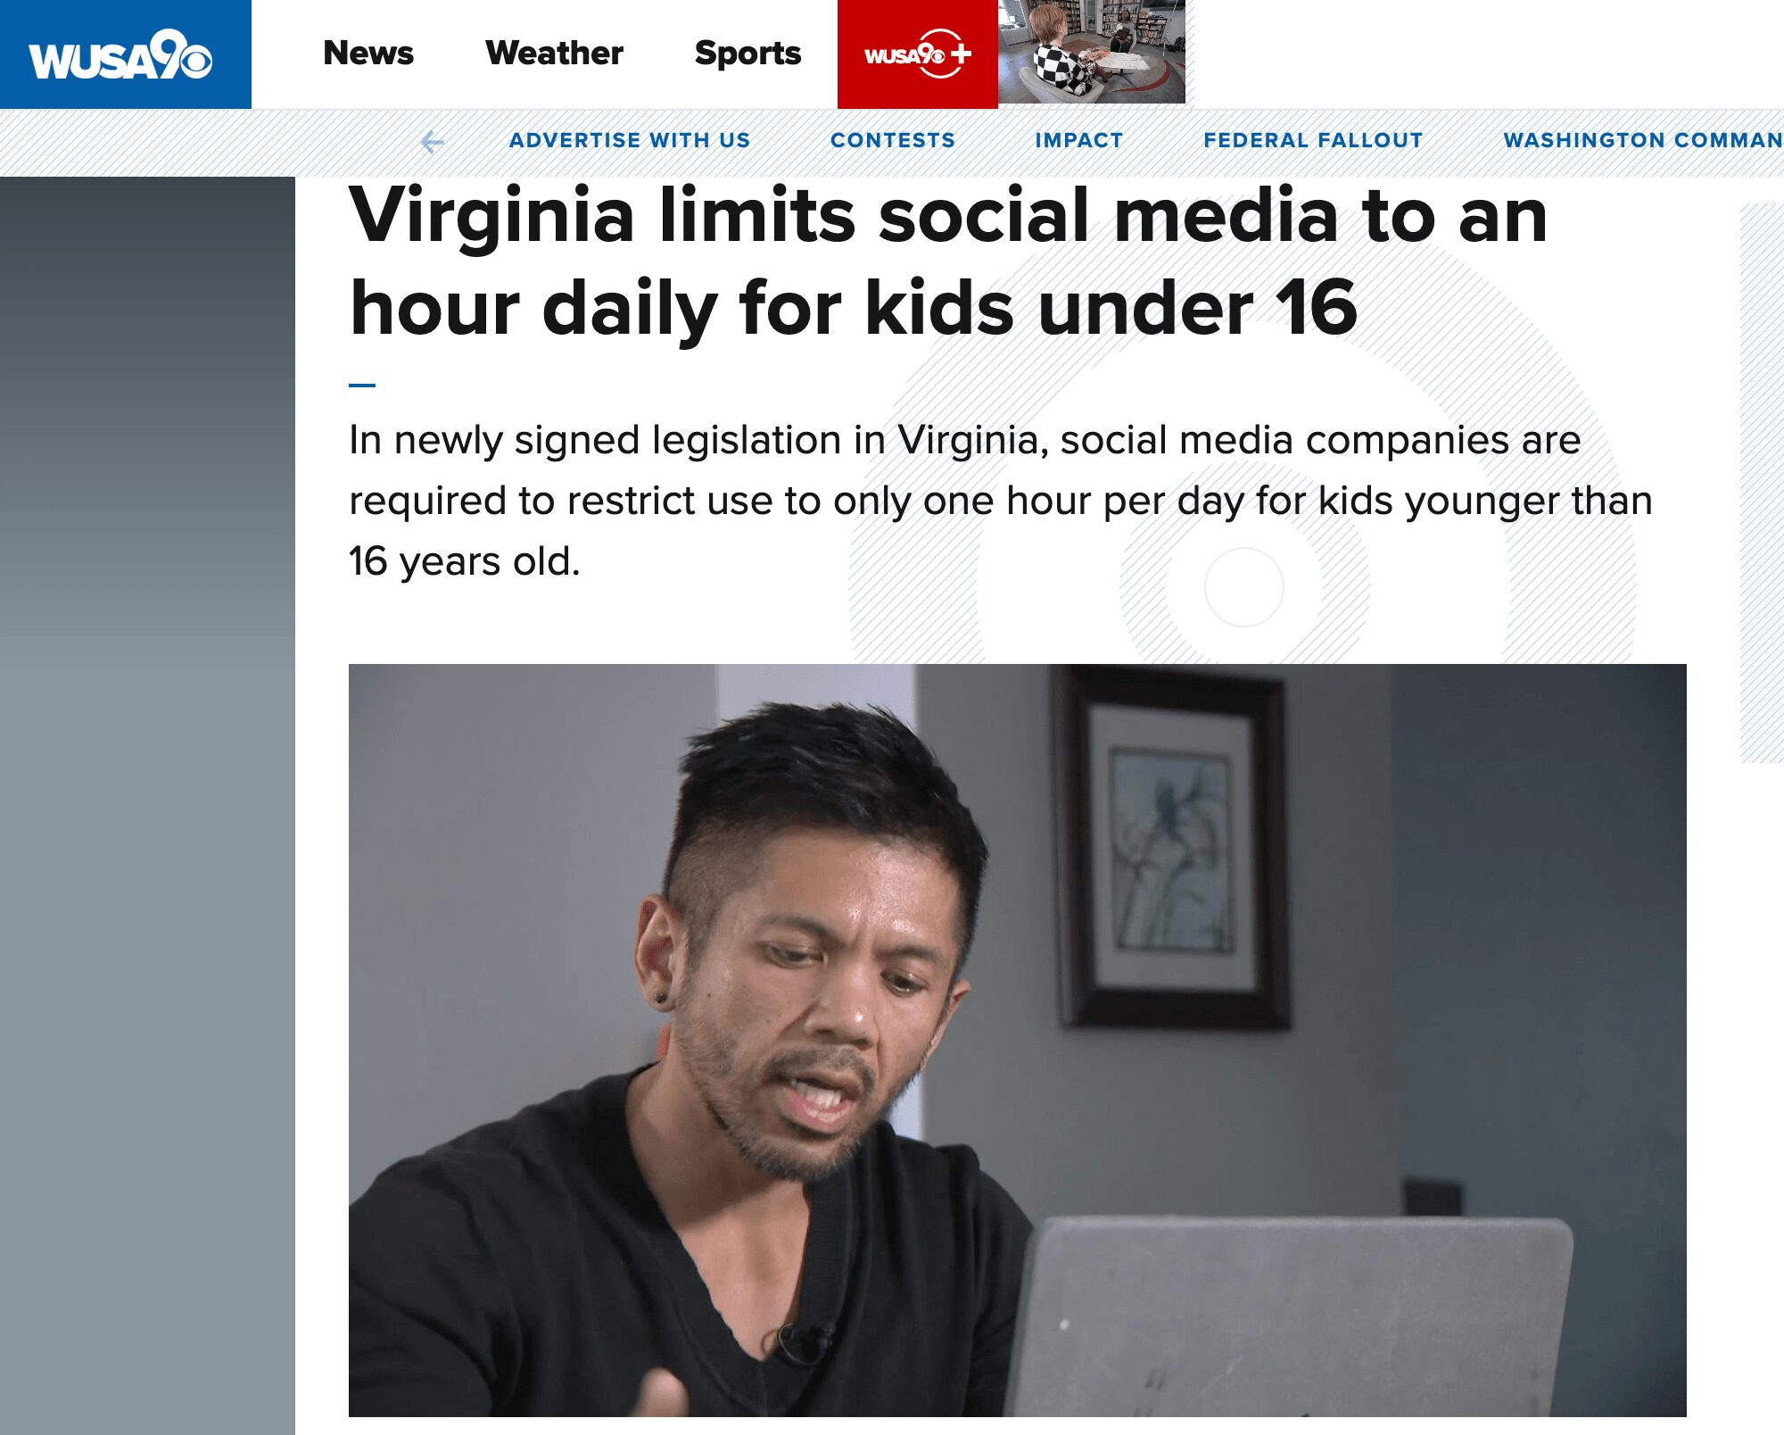Open the News menu
The height and width of the screenshot is (1435, 1784).
(368, 54)
